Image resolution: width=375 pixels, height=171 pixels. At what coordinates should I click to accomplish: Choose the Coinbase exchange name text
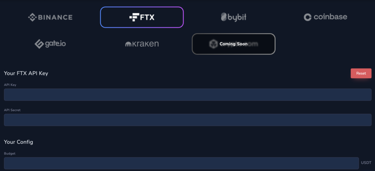(x=330, y=17)
